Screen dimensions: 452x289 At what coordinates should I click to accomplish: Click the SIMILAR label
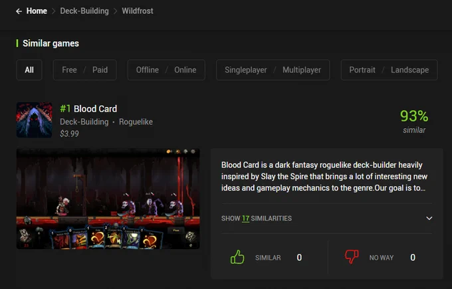268,258
